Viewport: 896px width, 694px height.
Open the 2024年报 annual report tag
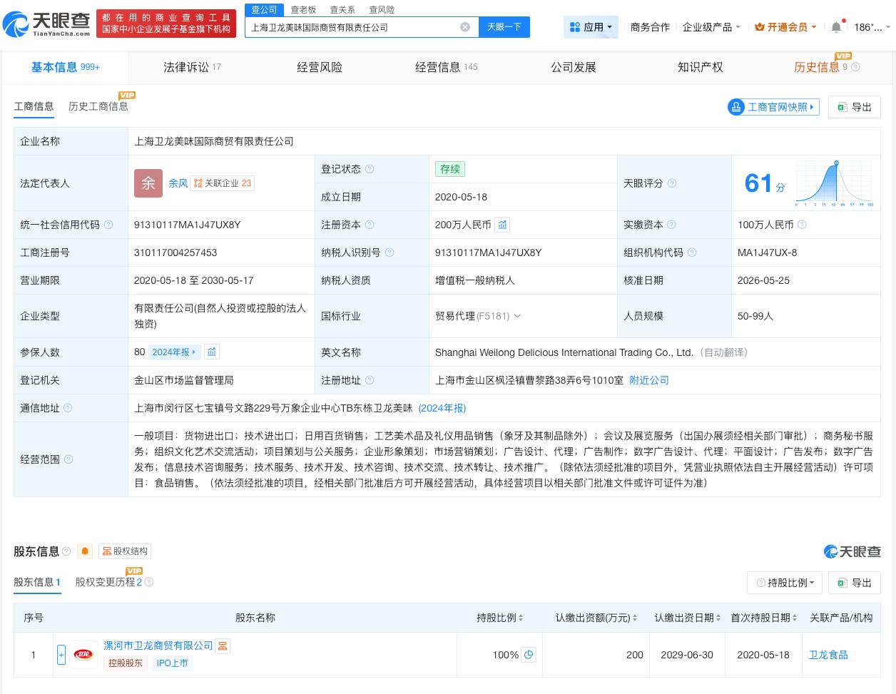coord(175,352)
